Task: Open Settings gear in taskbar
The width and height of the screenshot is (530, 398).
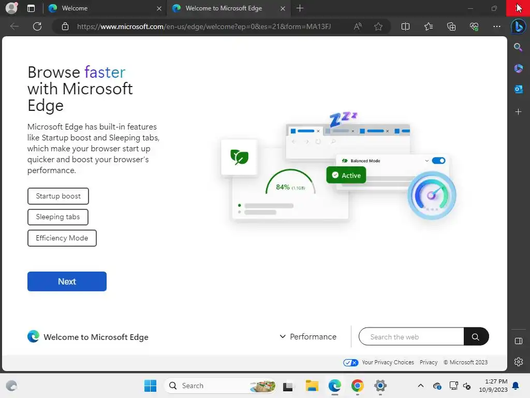Action: tap(380, 386)
